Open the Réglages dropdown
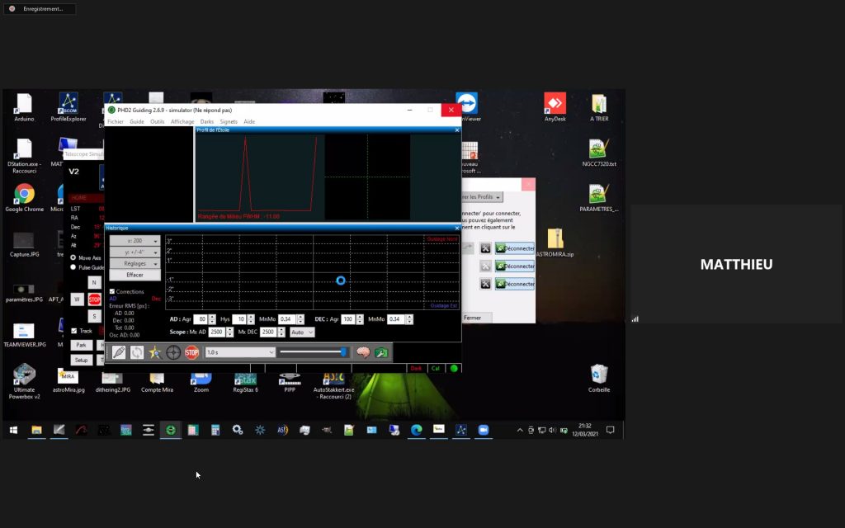The image size is (845, 528). tap(135, 263)
